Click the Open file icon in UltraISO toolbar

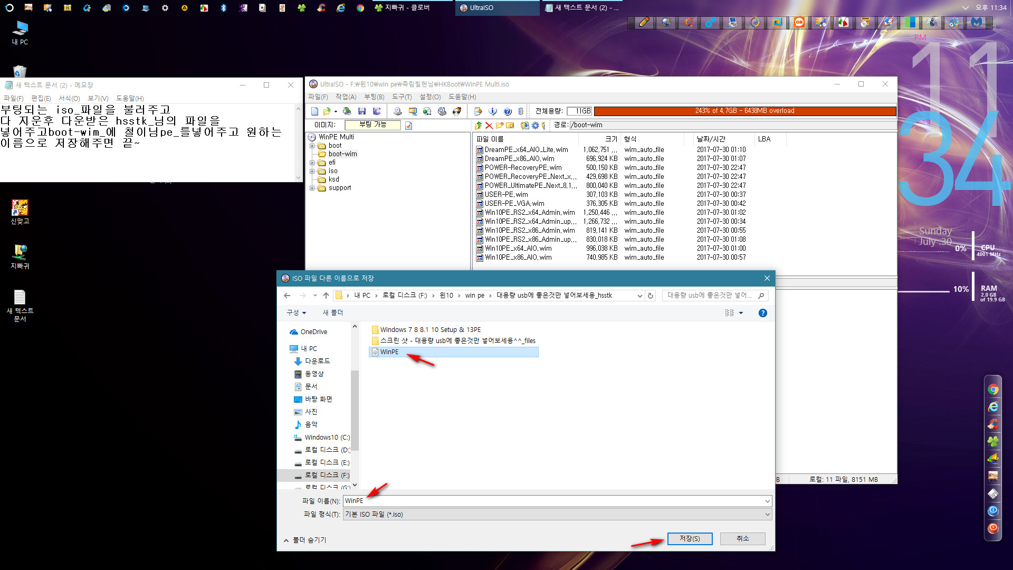click(x=327, y=111)
